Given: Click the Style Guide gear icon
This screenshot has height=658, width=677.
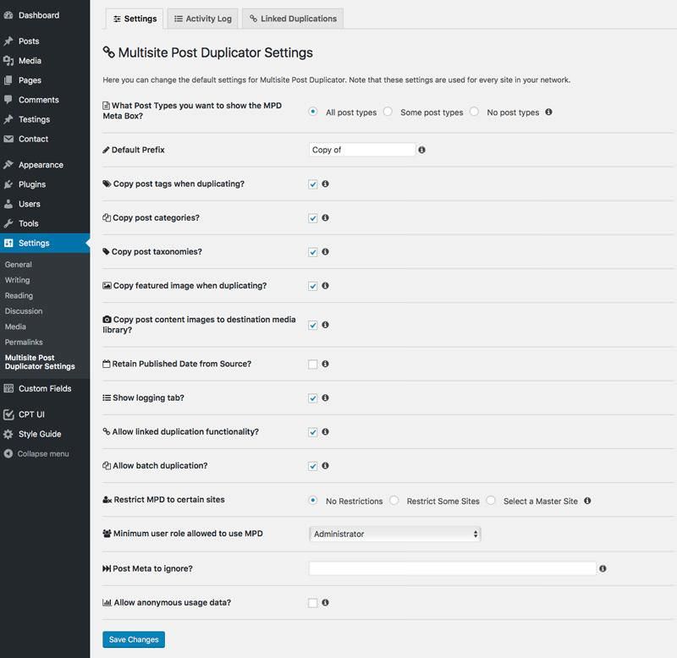Looking at the screenshot, I should [x=8, y=434].
